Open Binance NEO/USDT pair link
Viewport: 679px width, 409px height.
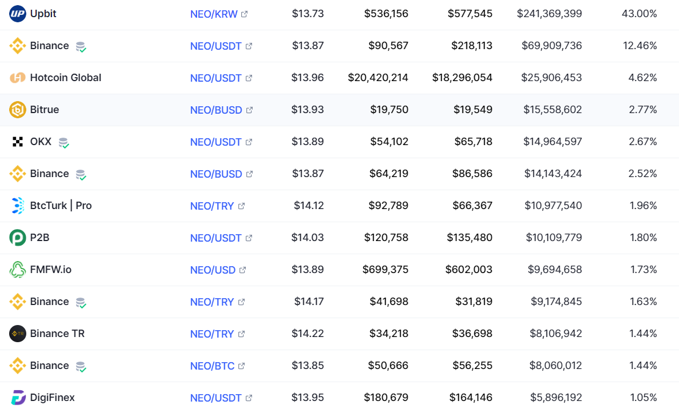pyautogui.click(x=215, y=46)
